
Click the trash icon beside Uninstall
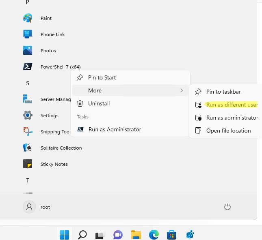tap(80, 103)
